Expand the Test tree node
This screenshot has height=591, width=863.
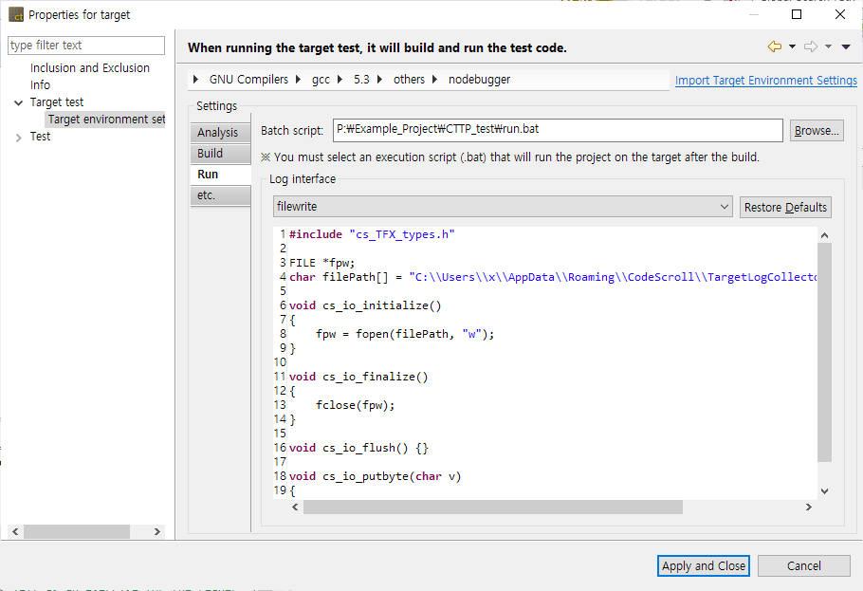[x=19, y=138]
